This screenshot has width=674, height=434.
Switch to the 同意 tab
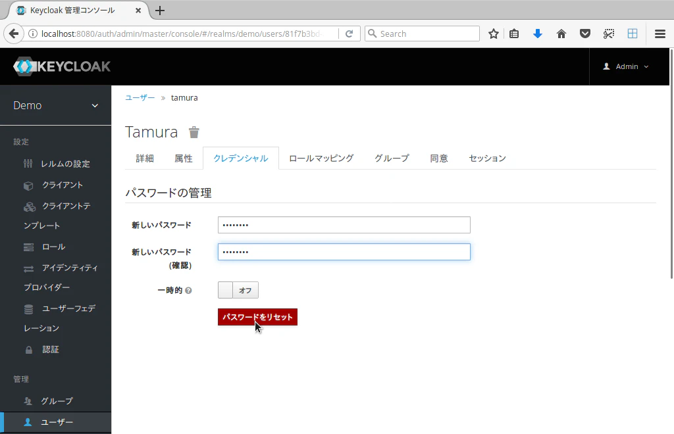(439, 158)
